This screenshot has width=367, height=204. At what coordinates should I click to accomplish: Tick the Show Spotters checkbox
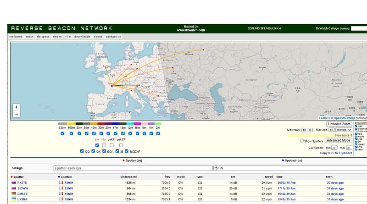(301, 141)
